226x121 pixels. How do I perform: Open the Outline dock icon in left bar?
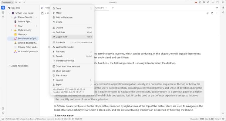pos(3,12)
